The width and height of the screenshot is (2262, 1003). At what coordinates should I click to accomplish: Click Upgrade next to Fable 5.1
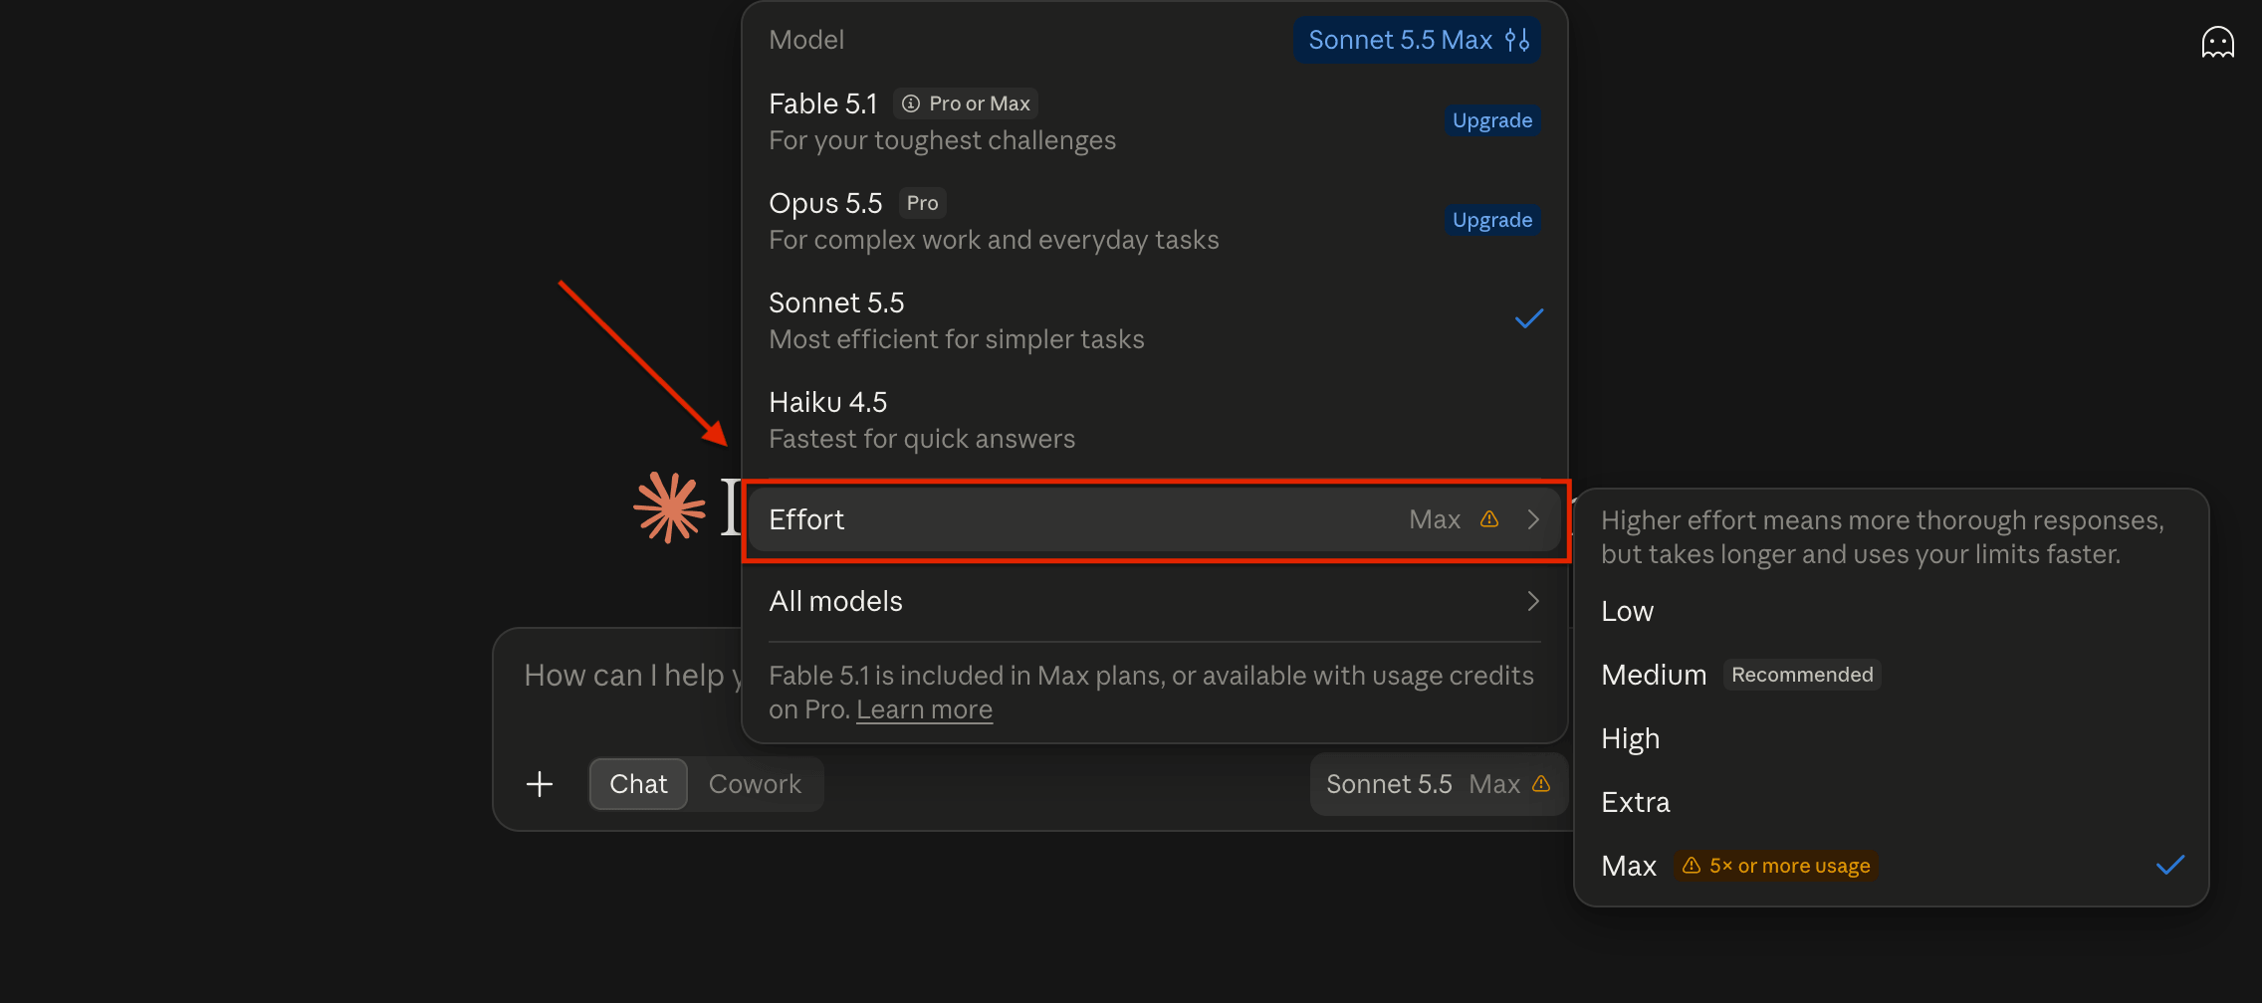[x=1492, y=120]
